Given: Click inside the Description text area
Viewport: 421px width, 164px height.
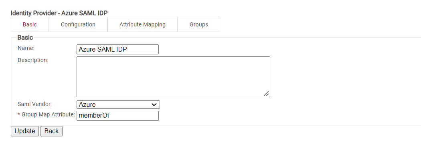Looking at the screenshot, I should point(173,77).
